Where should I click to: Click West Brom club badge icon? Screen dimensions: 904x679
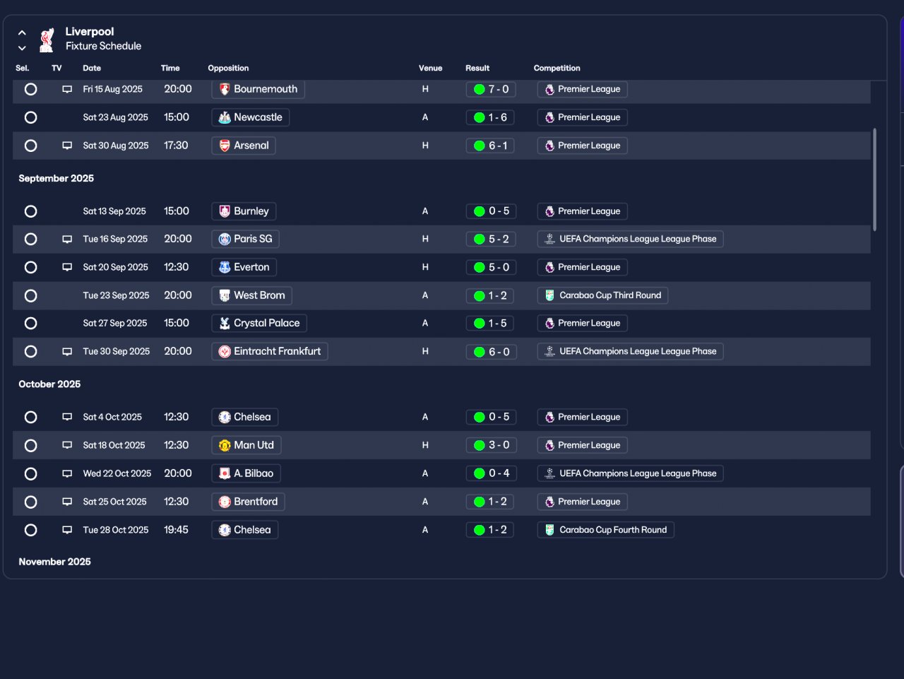[225, 295]
